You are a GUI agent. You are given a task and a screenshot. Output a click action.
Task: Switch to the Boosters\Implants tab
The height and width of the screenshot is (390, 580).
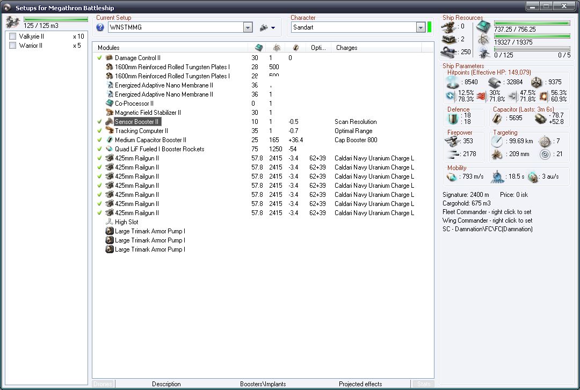pos(263,384)
